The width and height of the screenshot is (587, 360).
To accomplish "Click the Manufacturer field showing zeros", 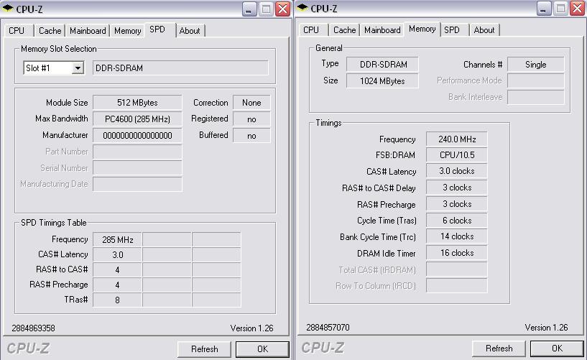I will click(x=137, y=135).
